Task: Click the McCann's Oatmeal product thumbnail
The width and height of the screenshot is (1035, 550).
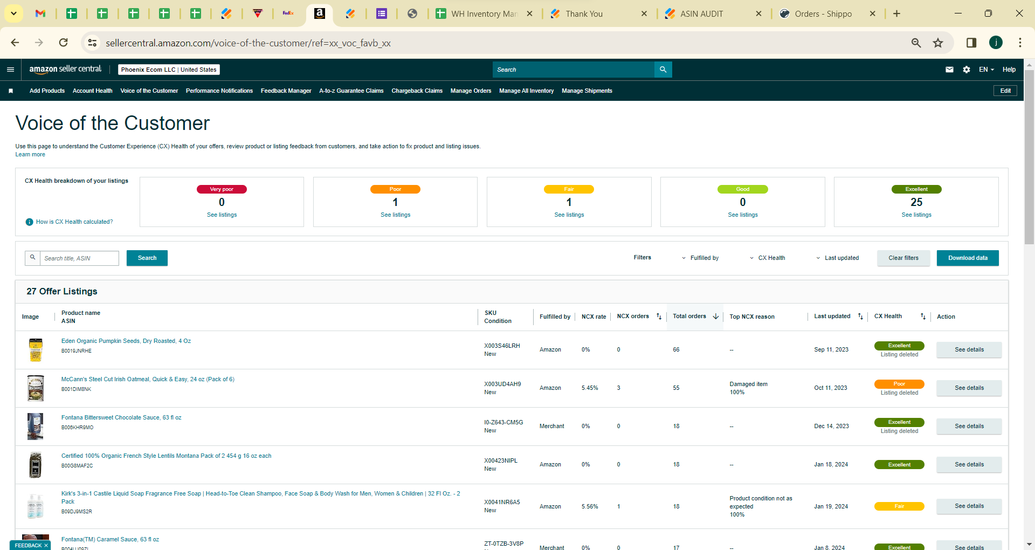Action: (x=36, y=388)
